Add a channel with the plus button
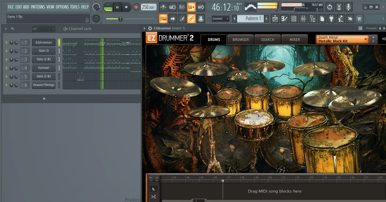 (44, 99)
